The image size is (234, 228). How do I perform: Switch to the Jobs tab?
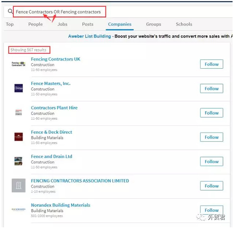(63, 24)
